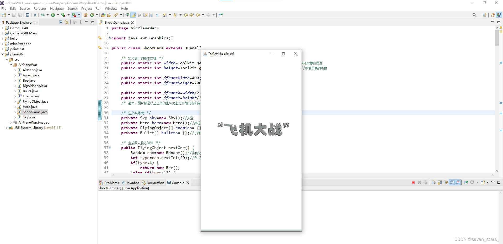Expand the JRE System Library node
Viewport: 503px width, 244px height.
[7, 128]
